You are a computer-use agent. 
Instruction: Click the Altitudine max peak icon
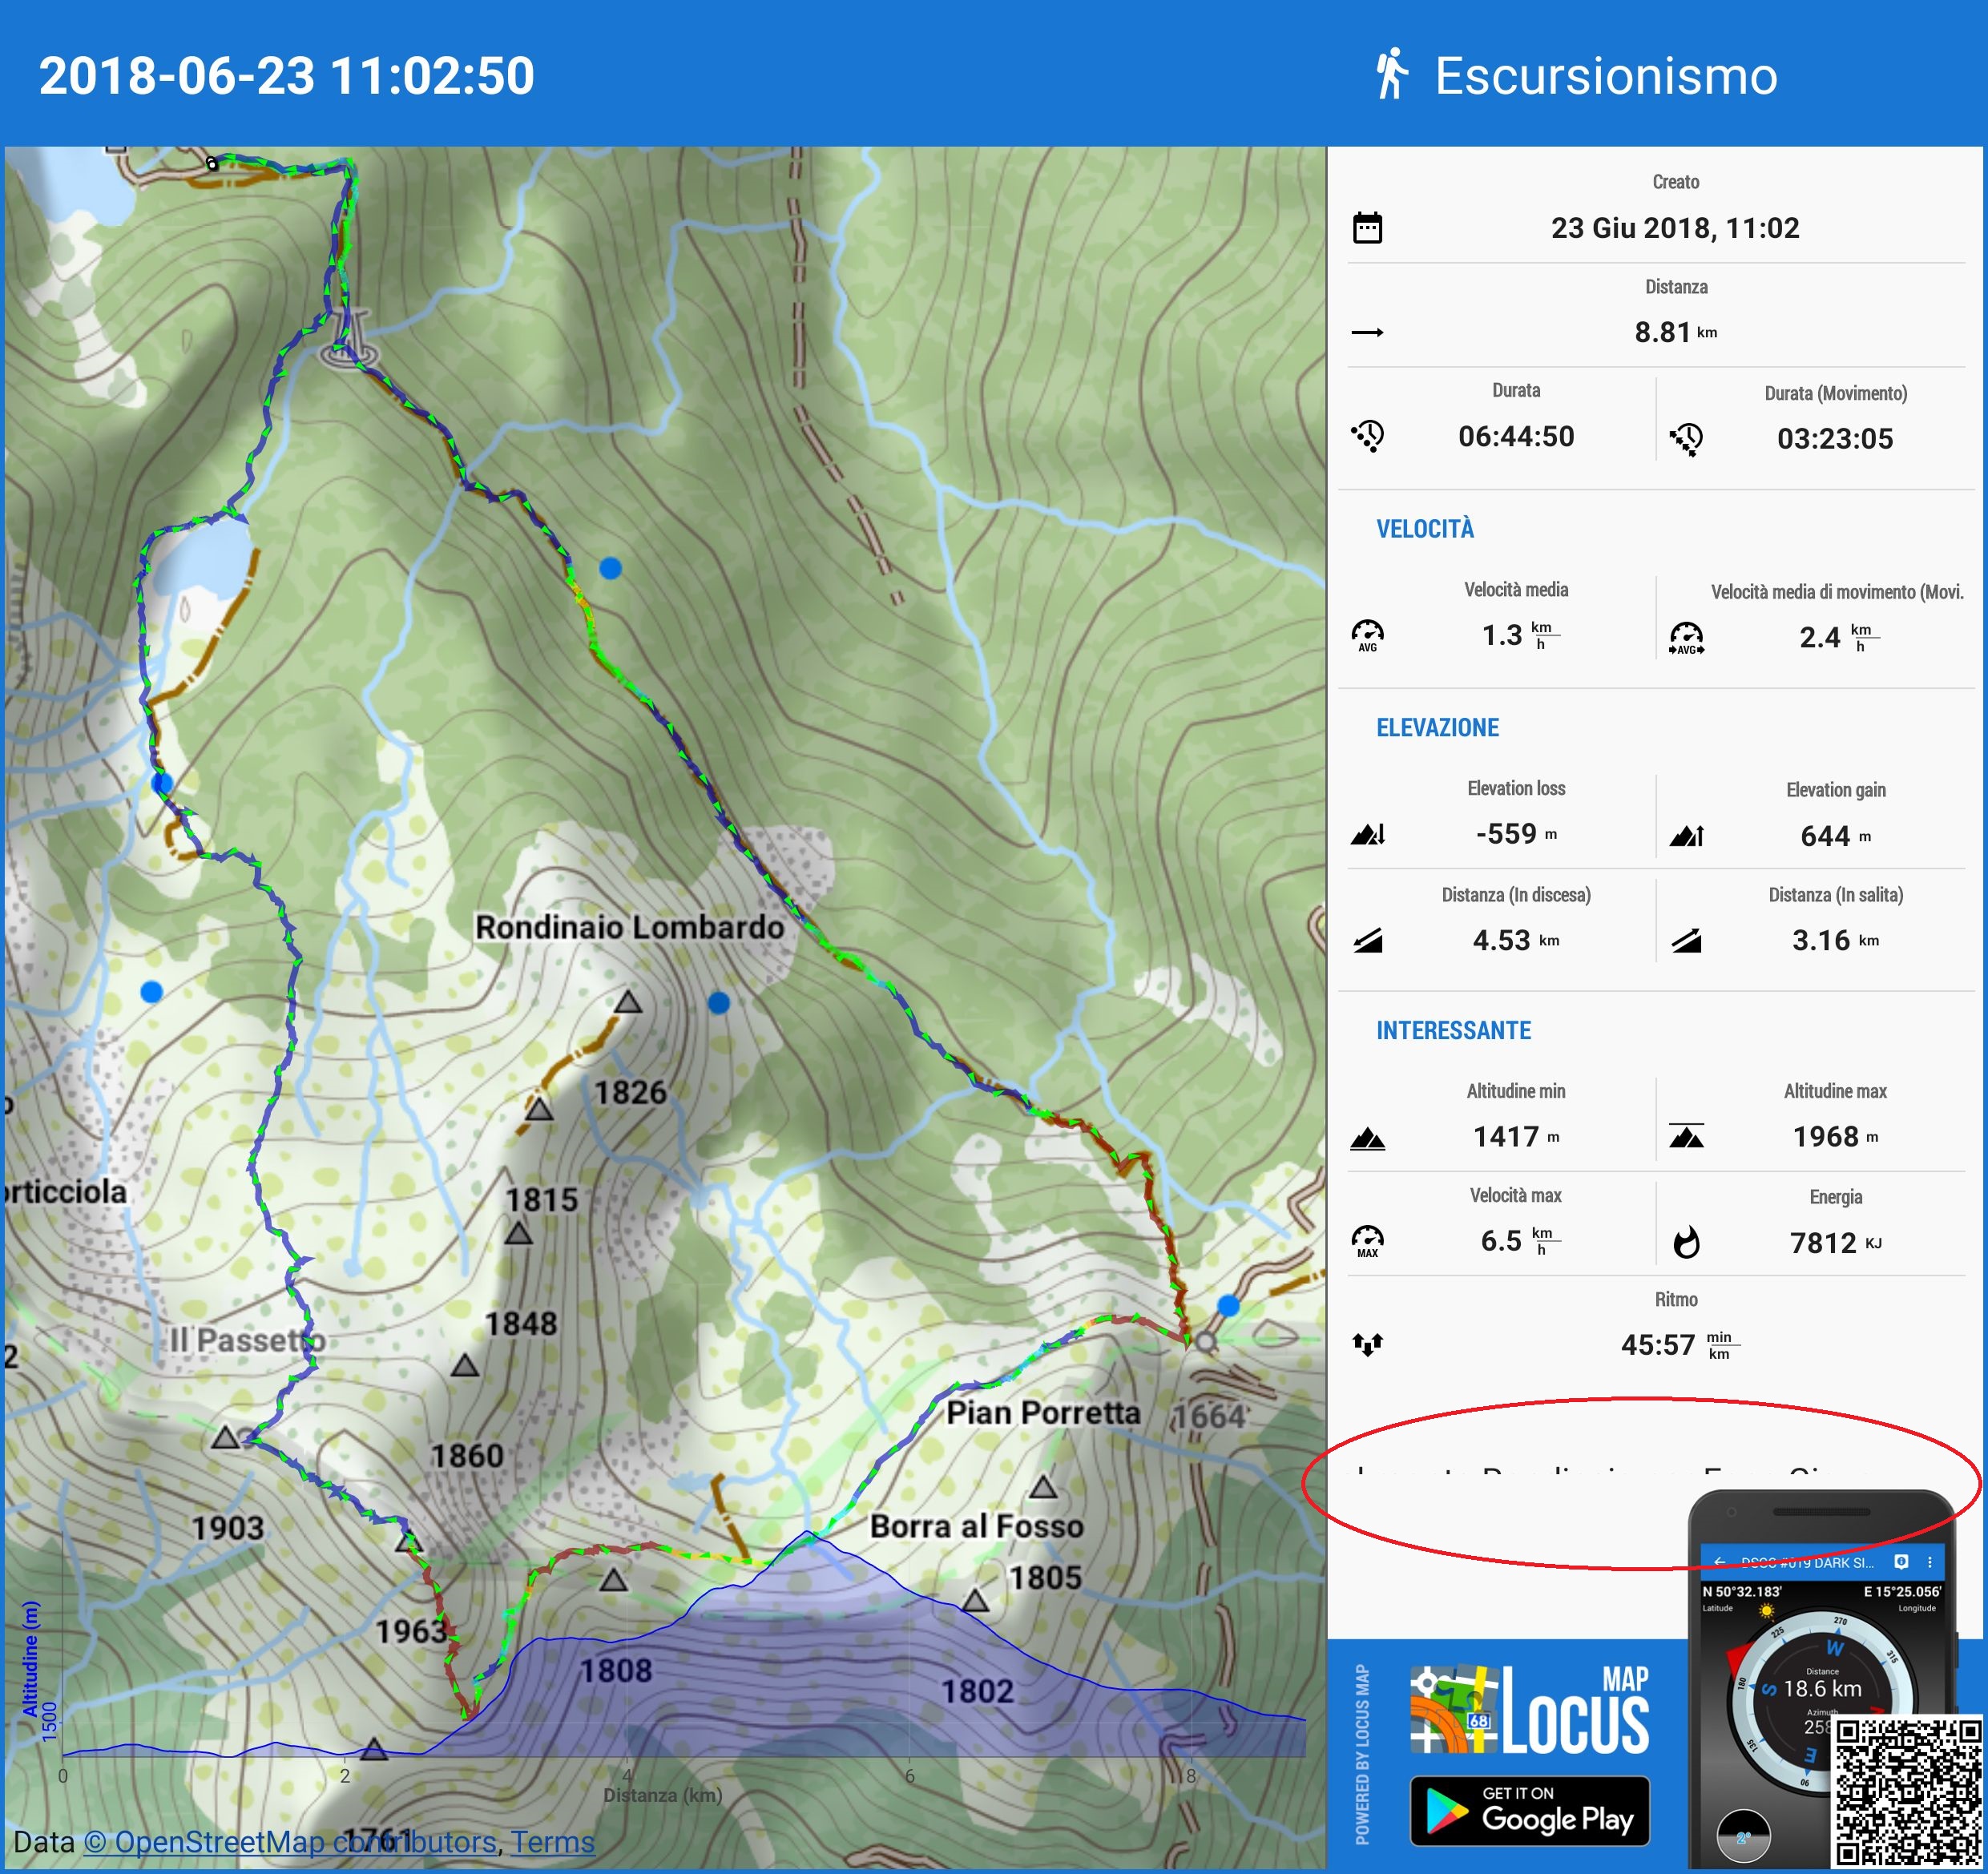tap(1686, 1136)
